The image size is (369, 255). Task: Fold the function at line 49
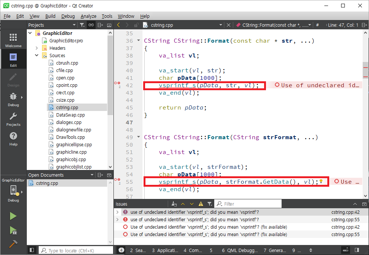point(139,137)
